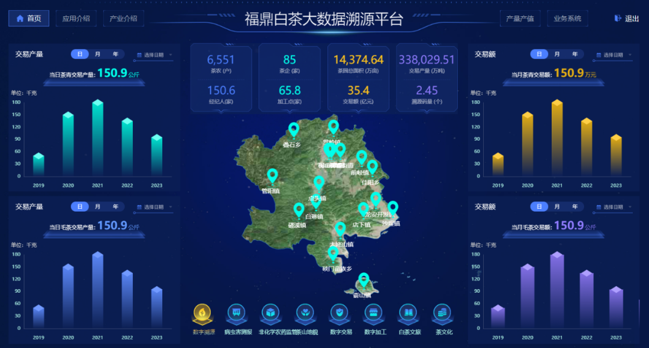Screen dimensions: 649x348
Task: Switch 交易产量 panel to 月 view
Action: pos(97,54)
